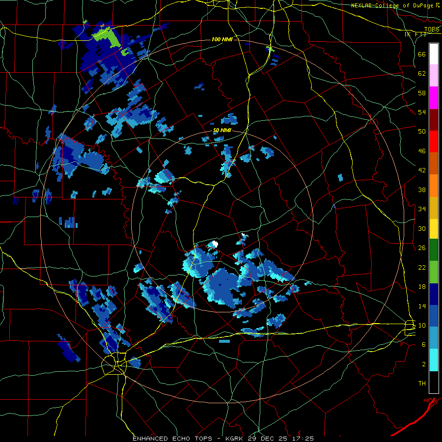This screenshot has width=442, height=442.
Task: Pick the dark orange legend swatch
Action: 434,163
